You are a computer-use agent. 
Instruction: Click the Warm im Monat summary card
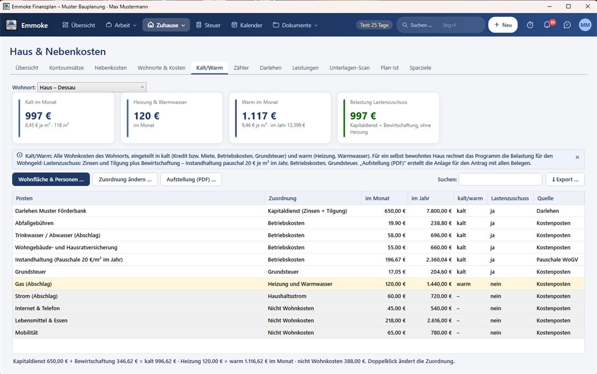[280, 118]
